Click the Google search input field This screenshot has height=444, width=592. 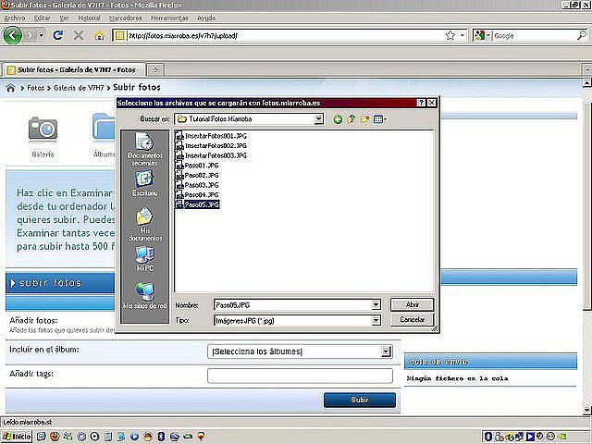click(535, 35)
